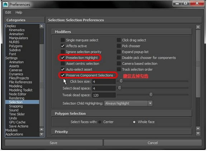Image resolution: width=207 pixels, height=151 pixels.
Task: Click the Save button
Action: point(54,143)
